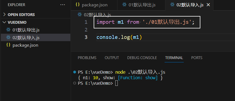Click the hollow prompt decoration circle in terminal
This screenshot has height=101, width=235.
pyautogui.click(x=75, y=83)
